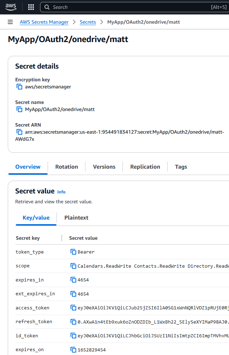
Task: Click the Secret value column header
Action: point(83,238)
